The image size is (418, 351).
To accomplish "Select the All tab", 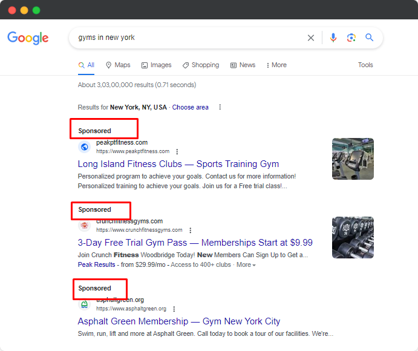I will pyautogui.click(x=86, y=65).
